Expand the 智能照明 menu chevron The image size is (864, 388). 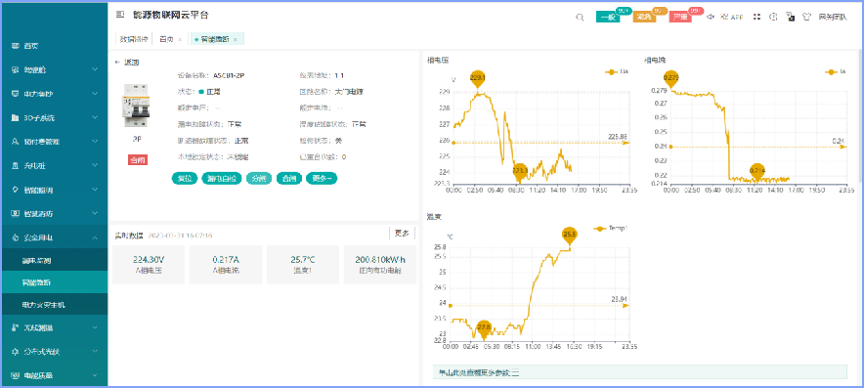coord(95,190)
